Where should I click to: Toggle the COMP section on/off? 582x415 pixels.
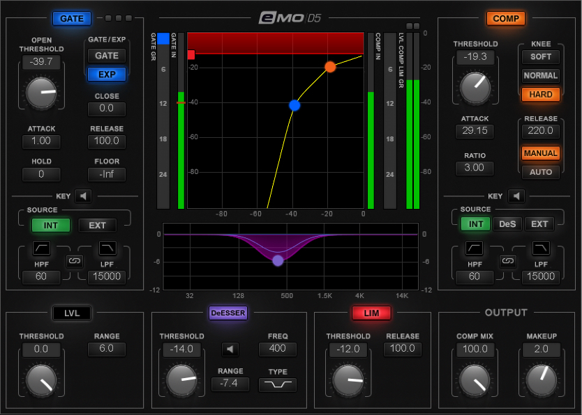[506, 19]
